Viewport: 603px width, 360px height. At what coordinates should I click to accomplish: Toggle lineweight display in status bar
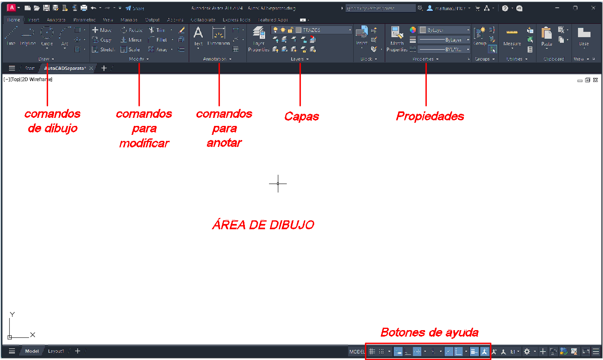point(474,352)
